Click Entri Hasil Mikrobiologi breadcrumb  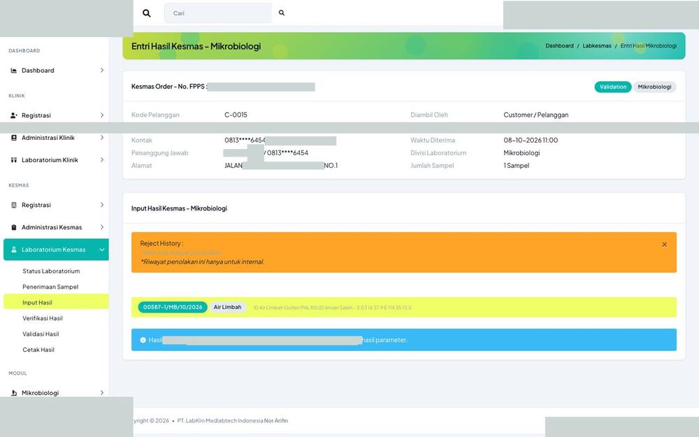(649, 46)
